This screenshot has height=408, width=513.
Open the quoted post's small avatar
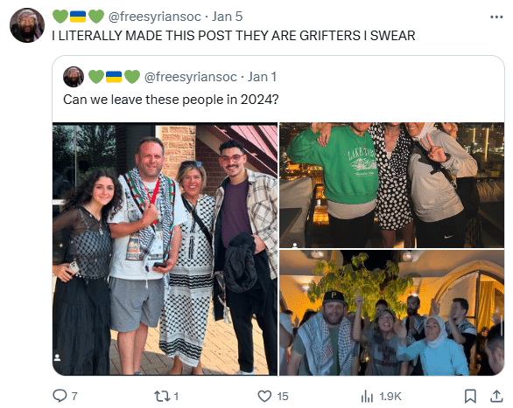pyautogui.click(x=74, y=77)
